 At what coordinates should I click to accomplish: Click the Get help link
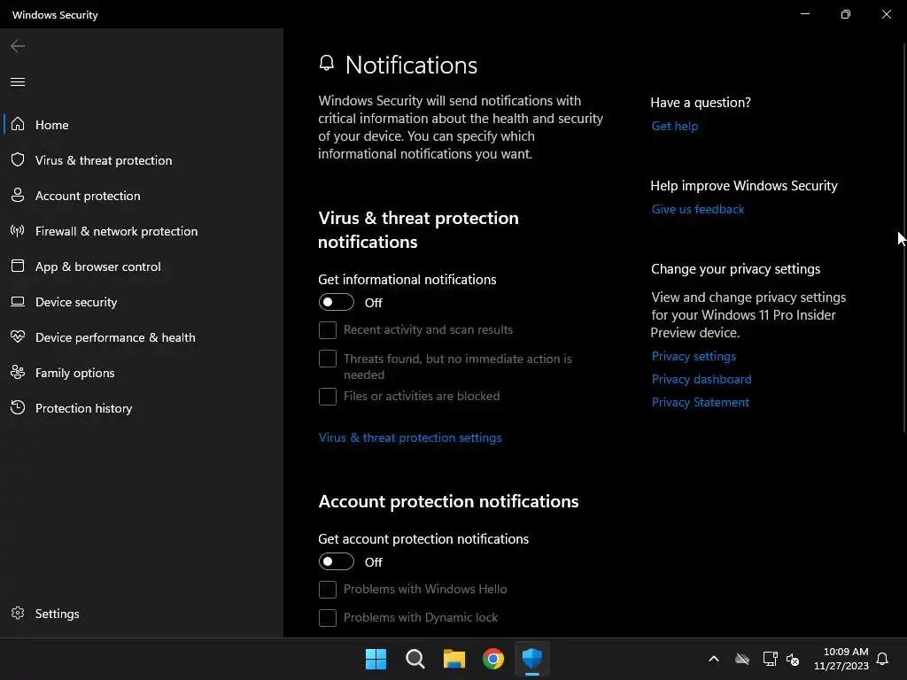674,126
